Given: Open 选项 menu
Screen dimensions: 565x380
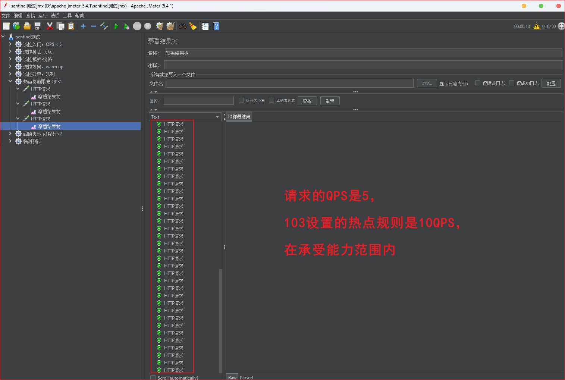Looking at the screenshot, I should [x=55, y=16].
